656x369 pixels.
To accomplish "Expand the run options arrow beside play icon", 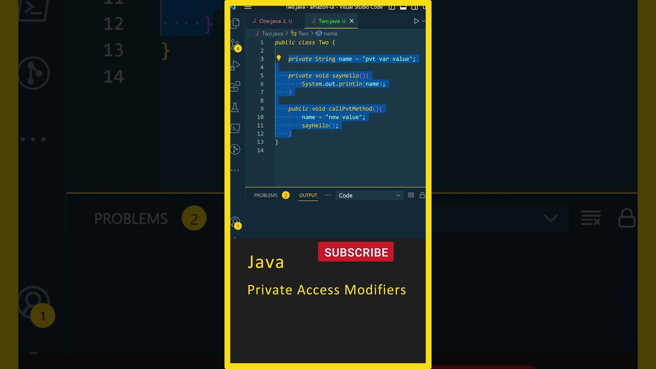I will [423, 21].
